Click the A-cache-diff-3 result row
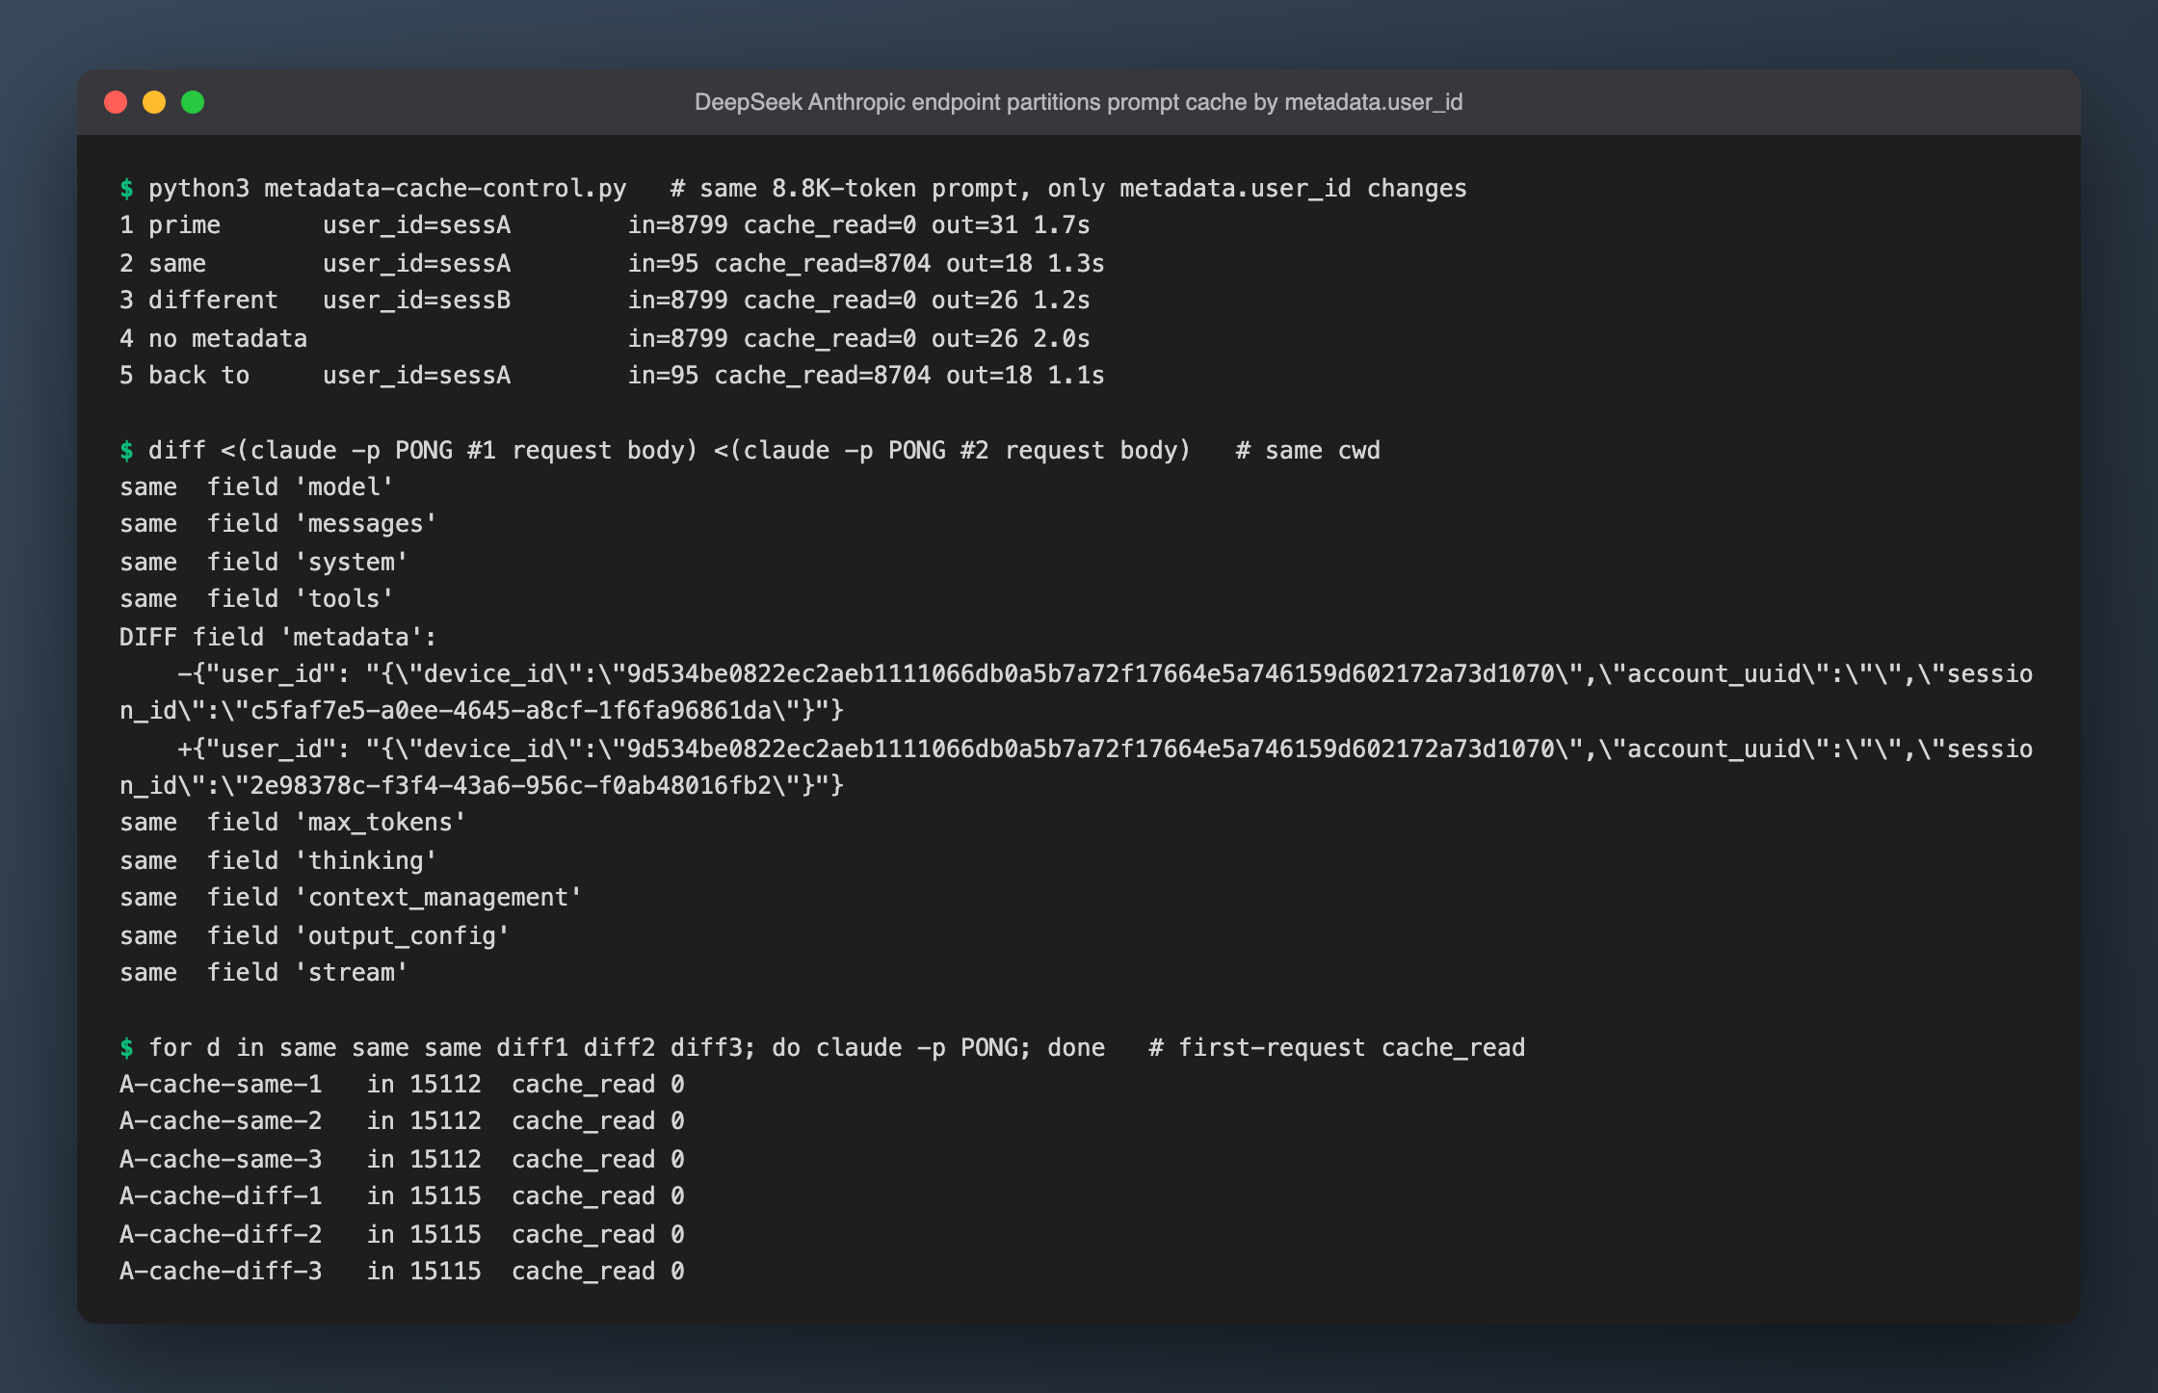This screenshot has height=1393, width=2158. [x=402, y=1272]
